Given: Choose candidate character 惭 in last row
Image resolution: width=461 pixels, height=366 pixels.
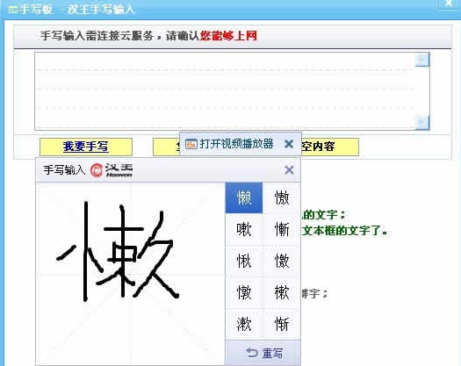Looking at the screenshot, I should click(x=282, y=324).
